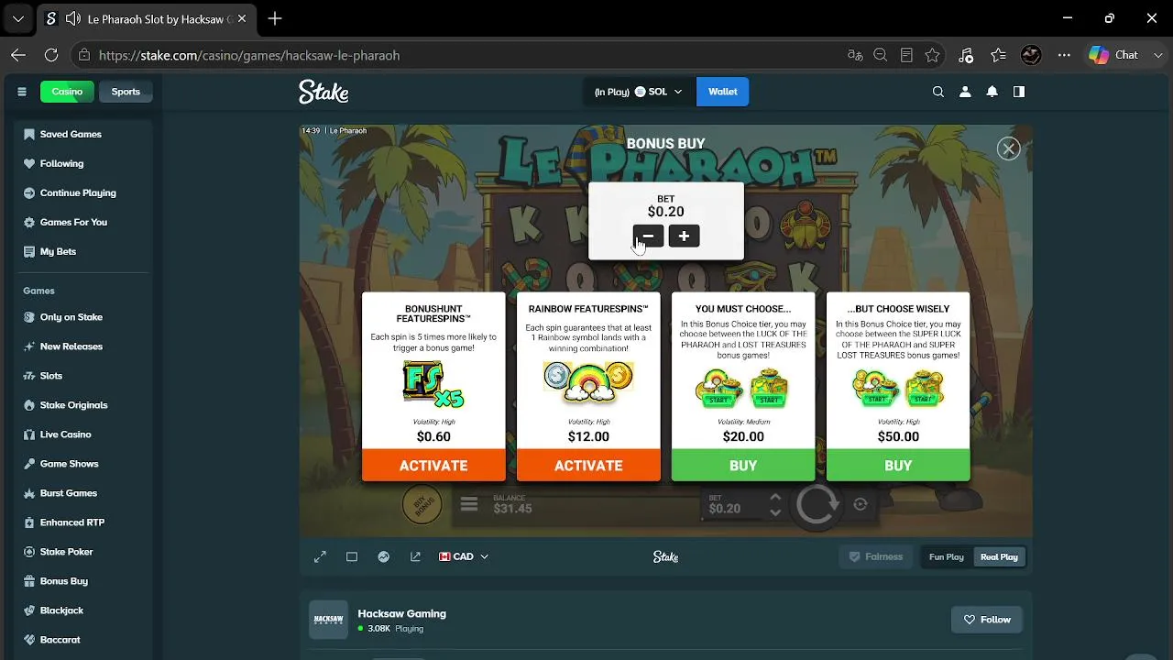Buy the $50.00 bonus choice
Viewport: 1173px width, 660px height.
(x=898, y=465)
